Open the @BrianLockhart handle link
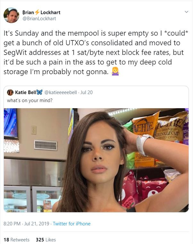 point(39,19)
